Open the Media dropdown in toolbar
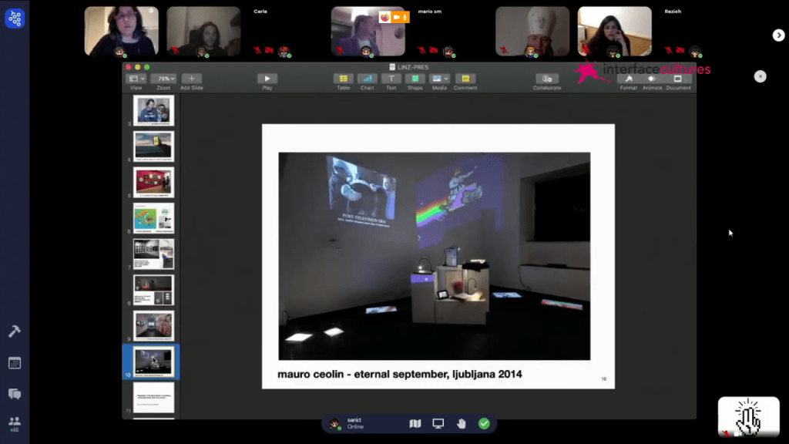 [439, 79]
